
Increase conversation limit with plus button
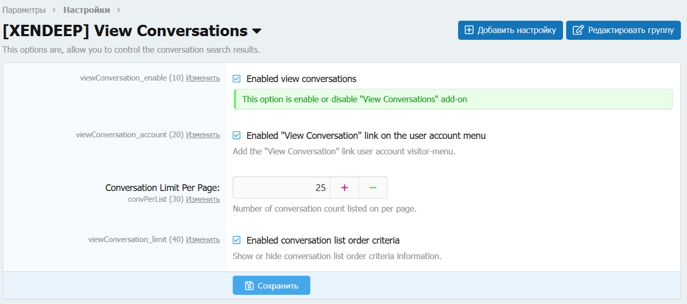click(344, 188)
